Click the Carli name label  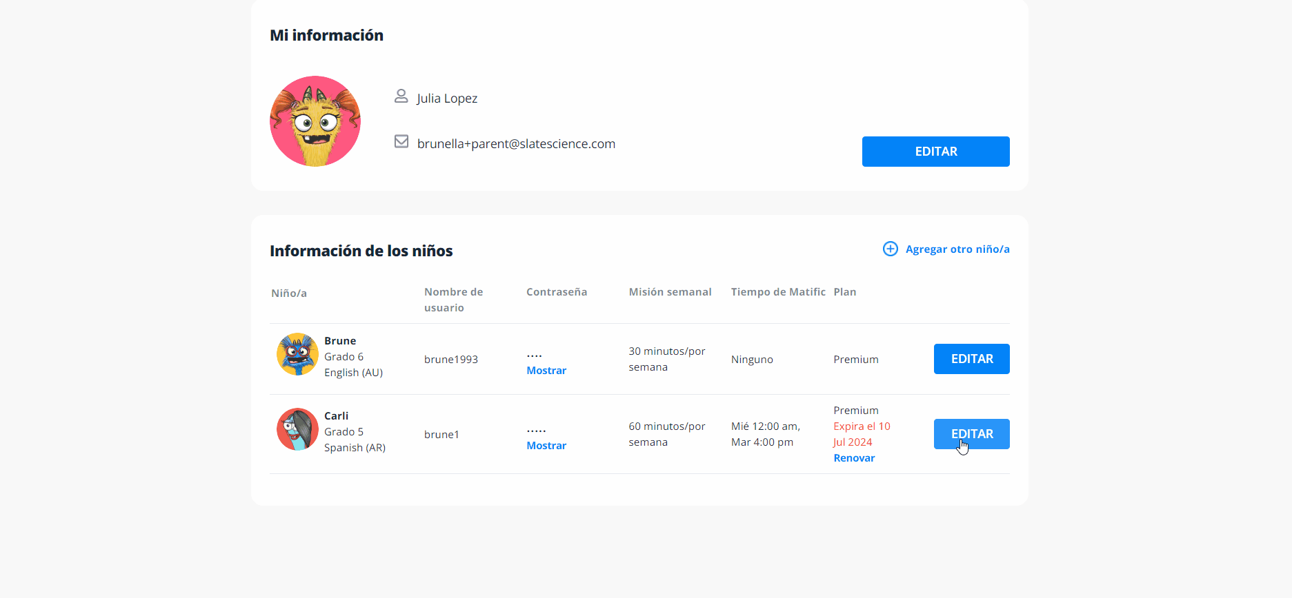pyautogui.click(x=336, y=416)
